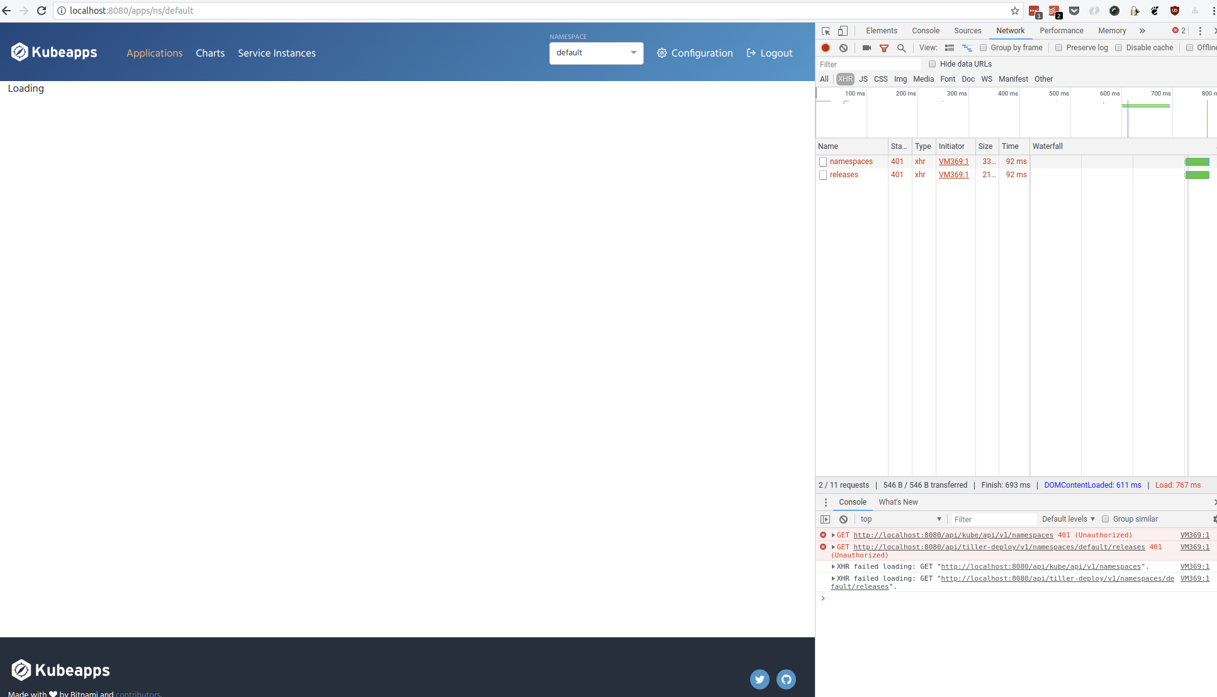Screen dimensions: 1217x697
Task: Open the VM369:1 initiator link
Action: 953,162
